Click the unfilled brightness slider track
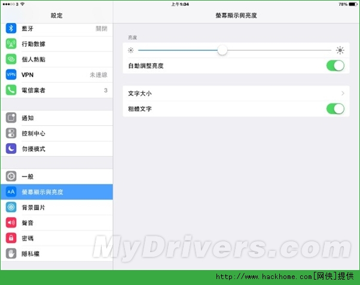The image size is (360, 285). (279, 50)
